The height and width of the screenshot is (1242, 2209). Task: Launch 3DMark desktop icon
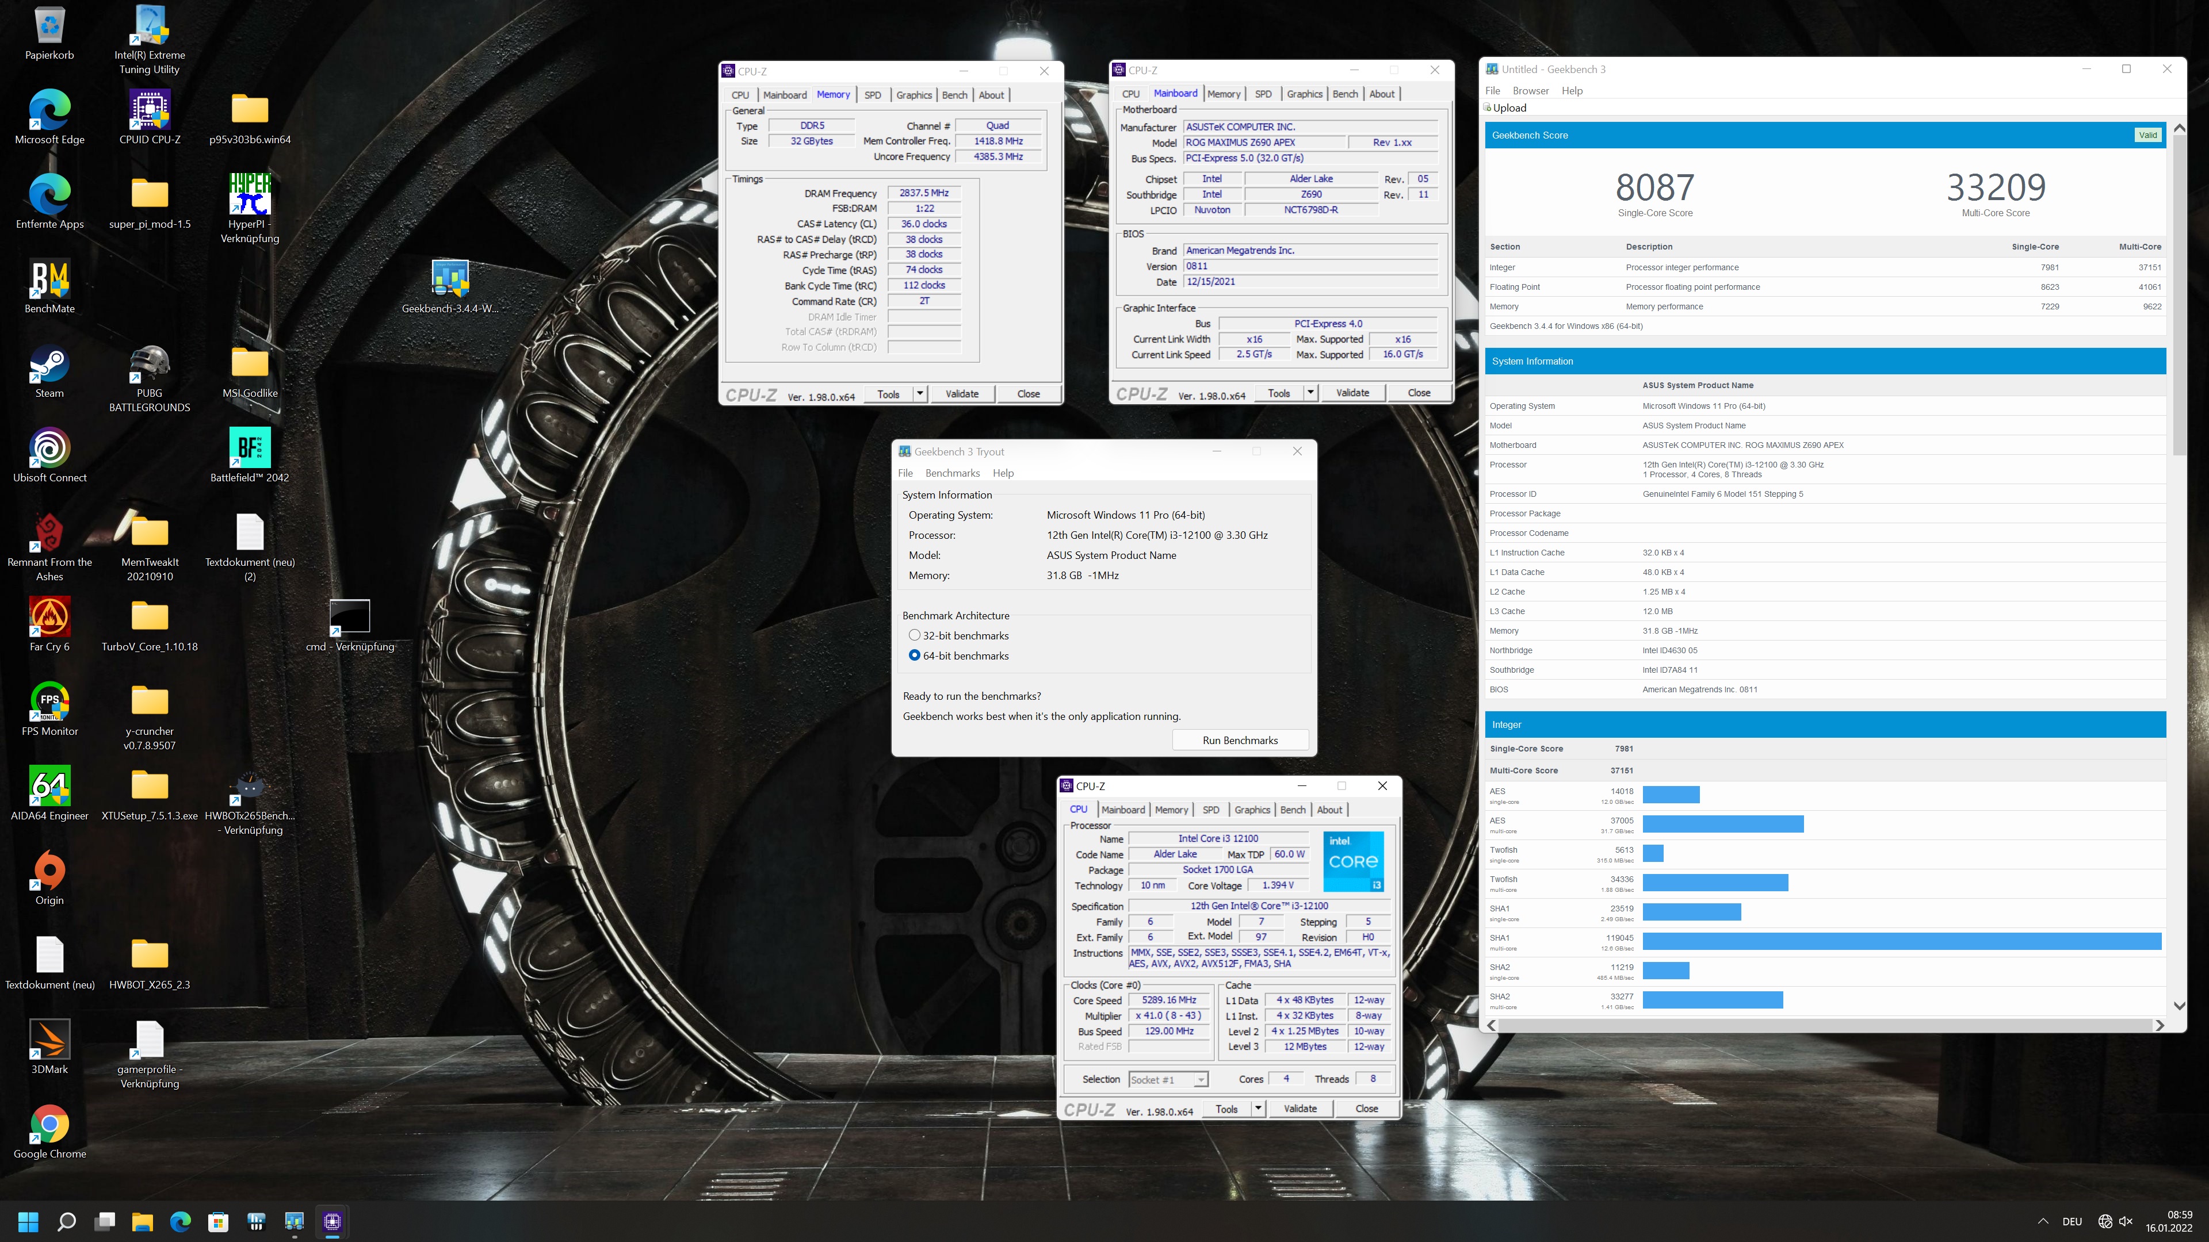tap(49, 1046)
